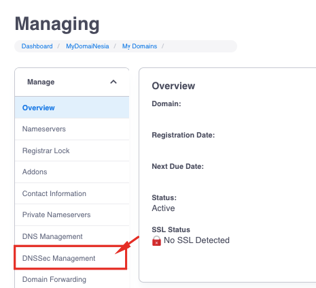Click the Managing page title
Screen dimensions: 316x288
pos(57,25)
